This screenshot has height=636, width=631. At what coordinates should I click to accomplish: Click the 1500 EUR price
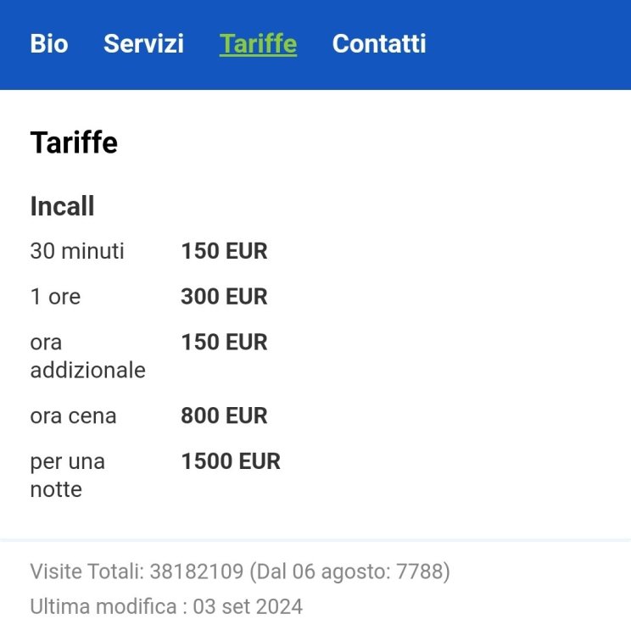pyautogui.click(x=230, y=462)
